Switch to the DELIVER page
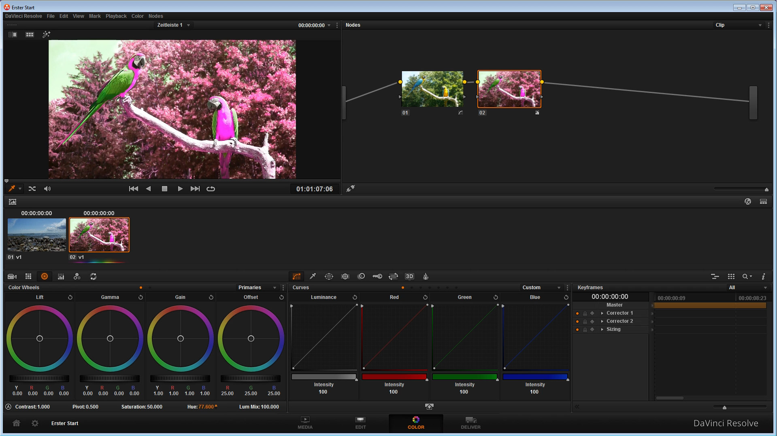The image size is (777, 436). 470,423
